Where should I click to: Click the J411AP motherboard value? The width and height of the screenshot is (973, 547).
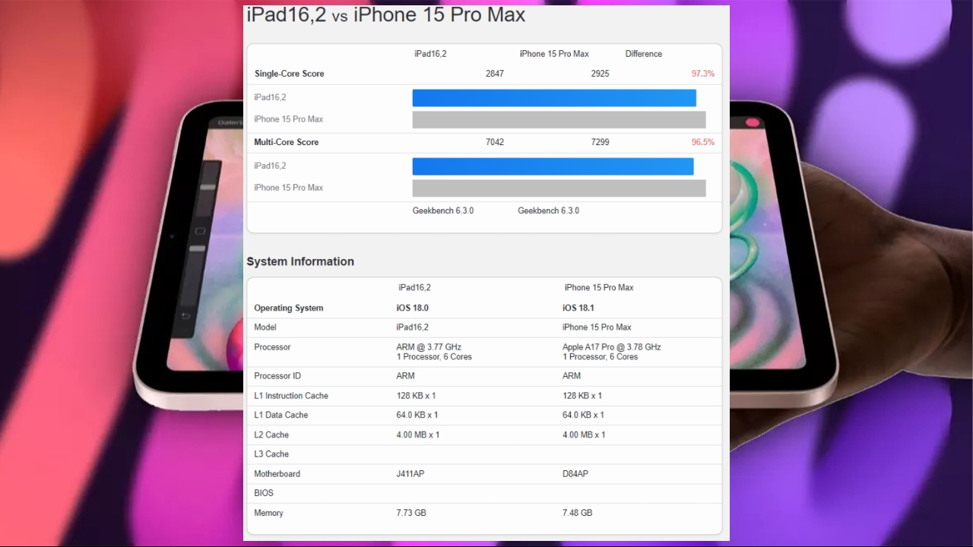(x=410, y=473)
